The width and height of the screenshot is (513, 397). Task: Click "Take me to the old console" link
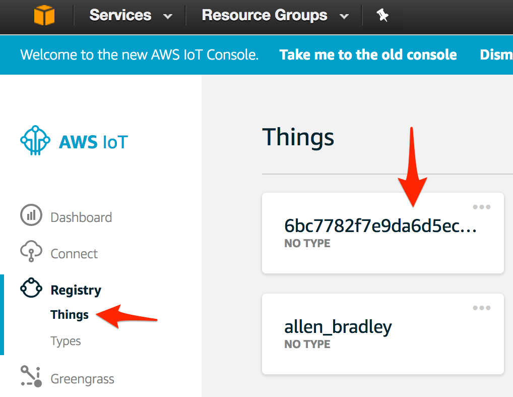[x=368, y=54]
